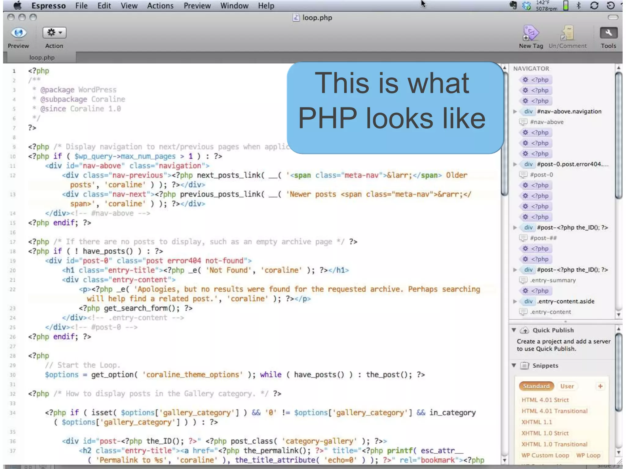Open the Tools wrench button
The image size is (626, 469).
[609, 33]
